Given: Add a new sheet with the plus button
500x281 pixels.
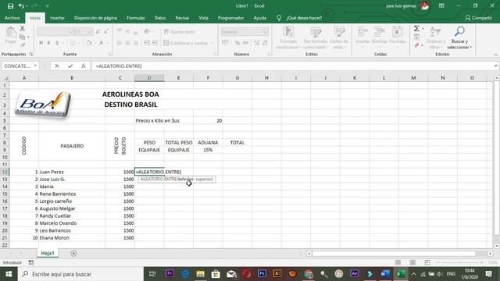Looking at the screenshot, I should (x=73, y=253).
